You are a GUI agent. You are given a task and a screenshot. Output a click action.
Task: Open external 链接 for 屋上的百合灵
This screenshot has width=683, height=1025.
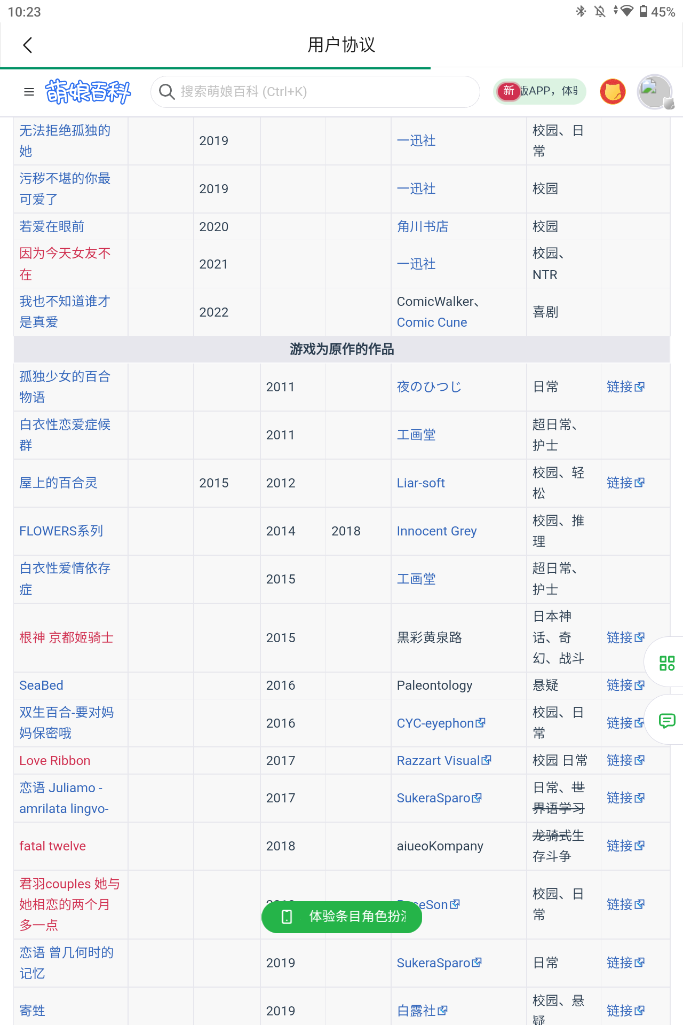(x=625, y=483)
